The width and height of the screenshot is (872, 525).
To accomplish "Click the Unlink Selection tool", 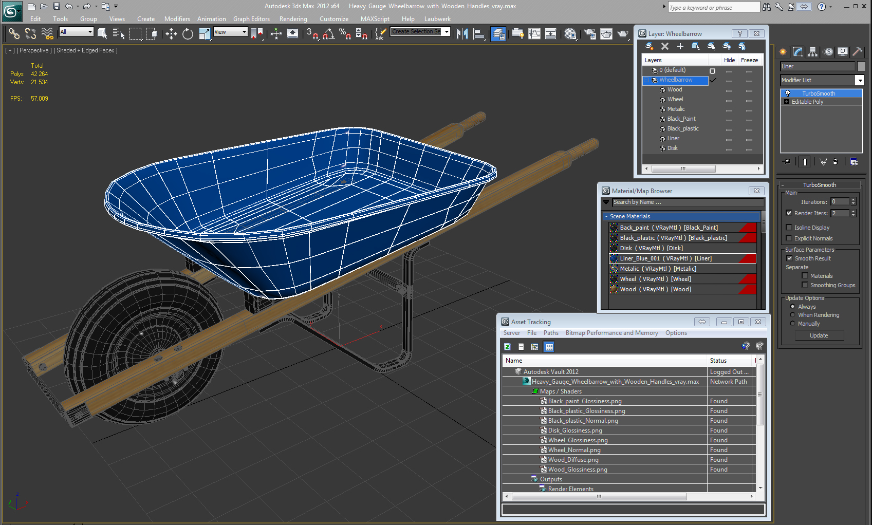I will click(30, 34).
